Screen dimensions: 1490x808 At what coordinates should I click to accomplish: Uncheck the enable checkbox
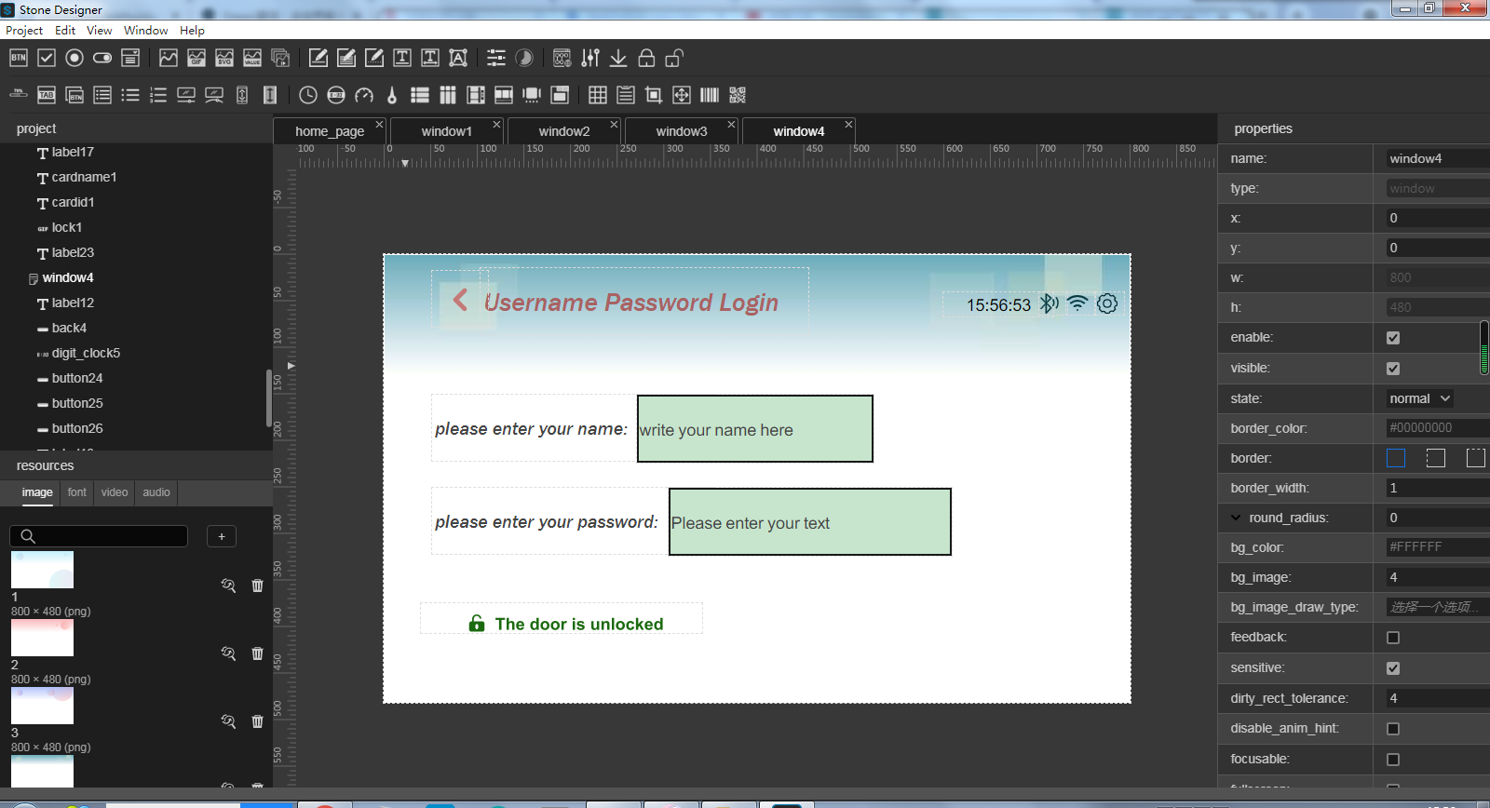click(x=1393, y=338)
